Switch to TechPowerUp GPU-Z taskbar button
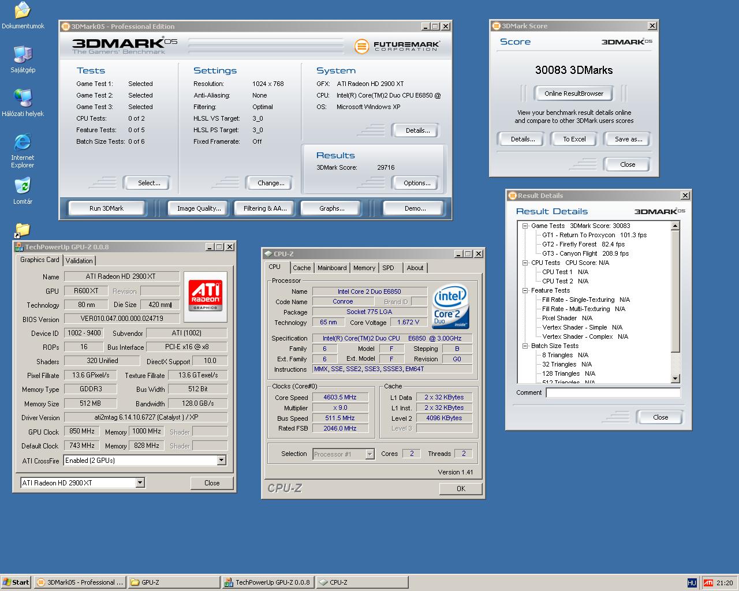 point(268,582)
